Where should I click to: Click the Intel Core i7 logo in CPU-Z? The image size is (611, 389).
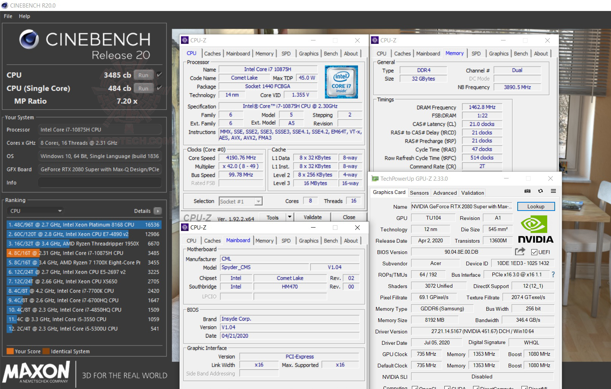pyautogui.click(x=341, y=82)
